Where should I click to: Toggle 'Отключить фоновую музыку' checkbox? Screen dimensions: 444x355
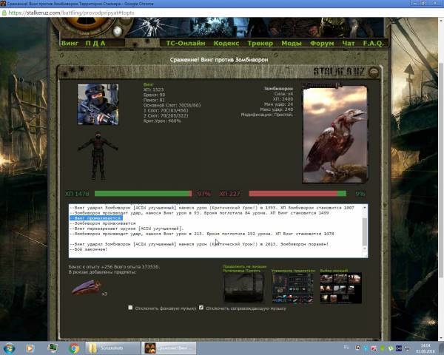pos(131,308)
